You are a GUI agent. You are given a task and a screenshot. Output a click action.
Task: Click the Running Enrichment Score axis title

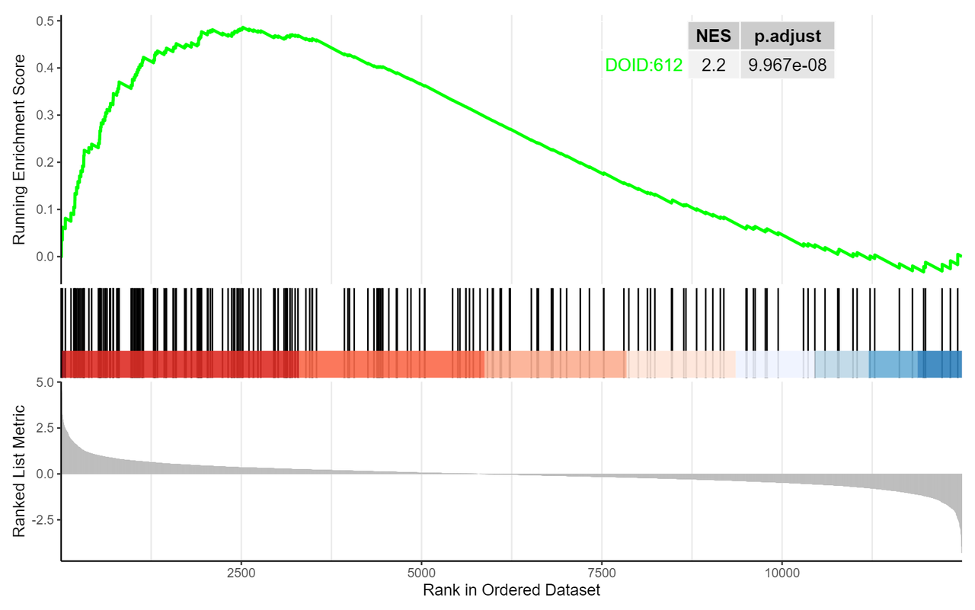(x=19, y=149)
